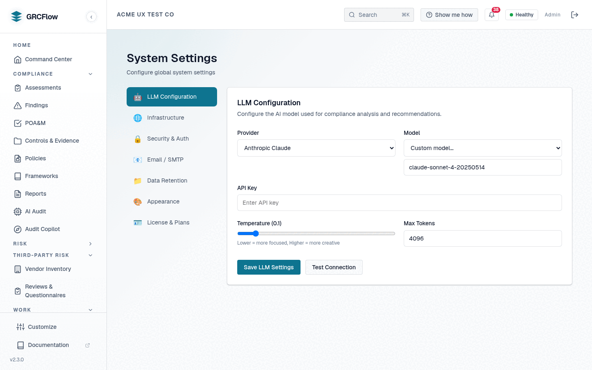Click the robot icon of LLM Configuration
The width and height of the screenshot is (592, 370).
pos(138,97)
